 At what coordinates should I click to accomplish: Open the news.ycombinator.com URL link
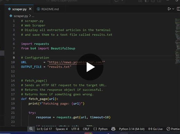pos(76,62)
